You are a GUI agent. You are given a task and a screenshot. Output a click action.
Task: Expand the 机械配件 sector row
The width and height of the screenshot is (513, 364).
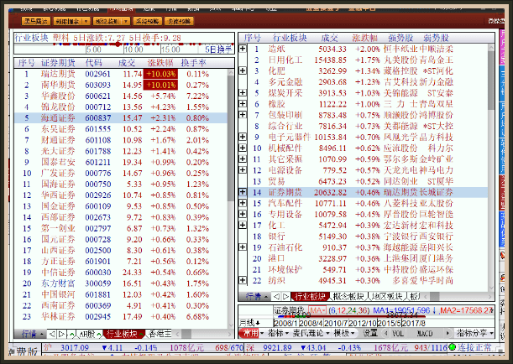pos(243,148)
